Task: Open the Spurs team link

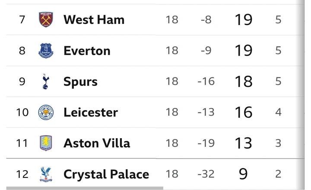Action: 80,82
